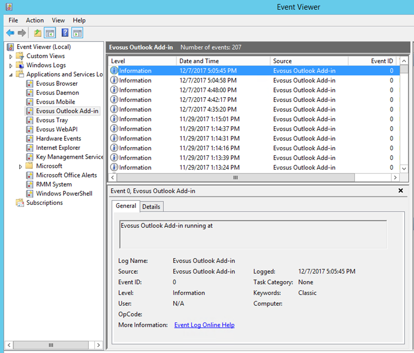Click the Microsoft Office Alerts log icon
The height and width of the screenshot is (353, 414).
click(30, 175)
